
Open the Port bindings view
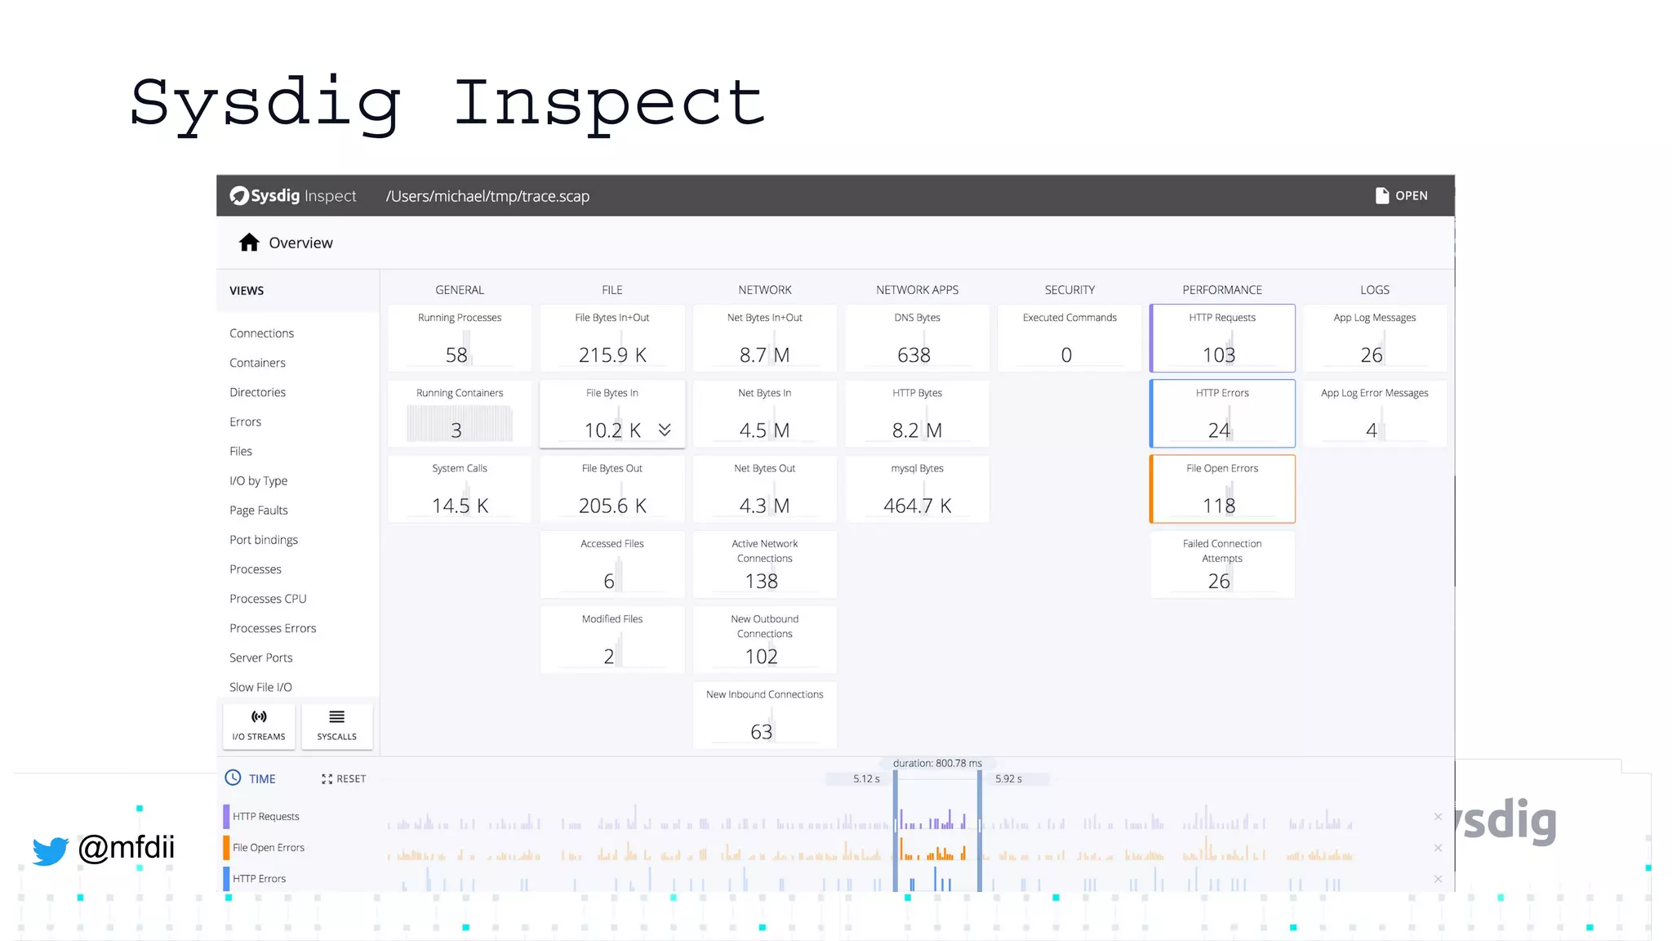(x=263, y=540)
